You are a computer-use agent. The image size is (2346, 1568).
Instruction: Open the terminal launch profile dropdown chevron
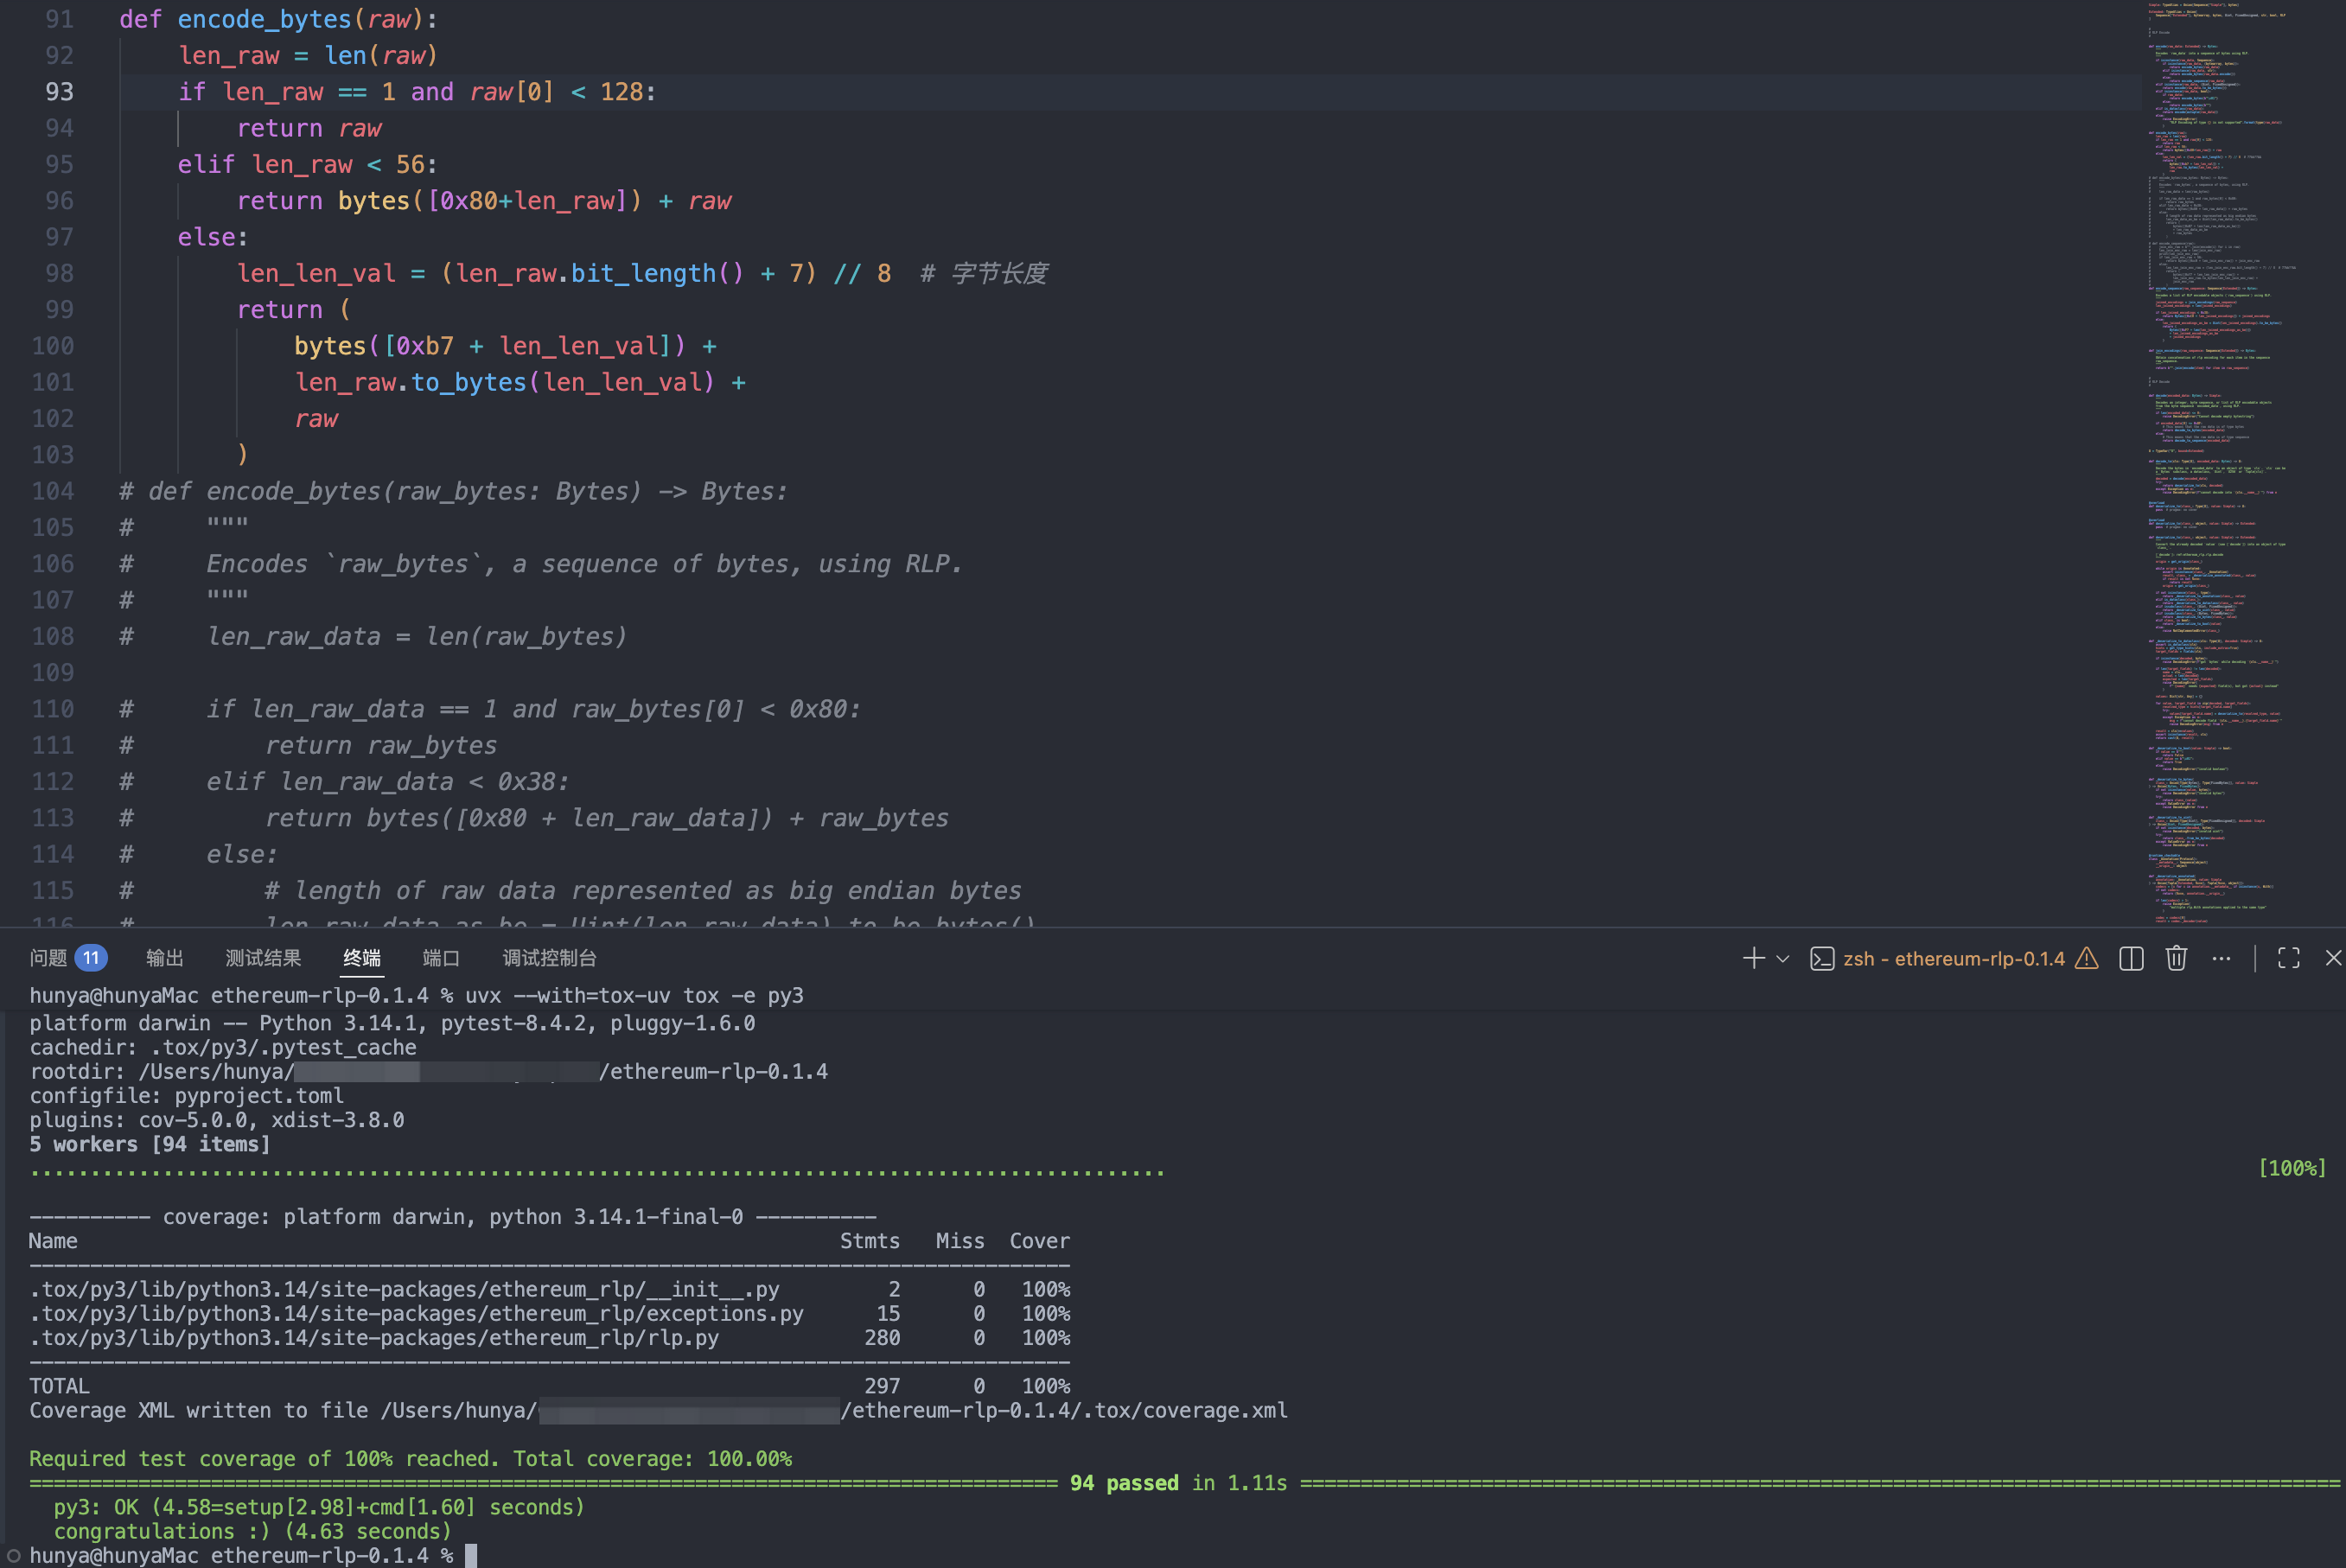tap(1782, 958)
